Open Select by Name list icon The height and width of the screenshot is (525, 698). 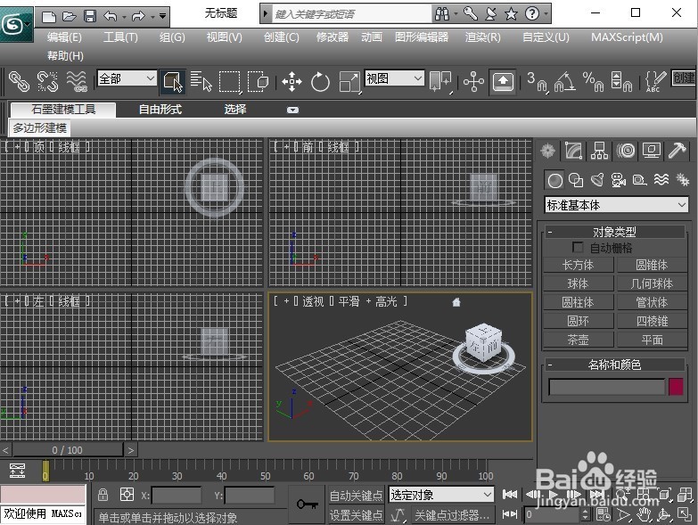click(201, 82)
